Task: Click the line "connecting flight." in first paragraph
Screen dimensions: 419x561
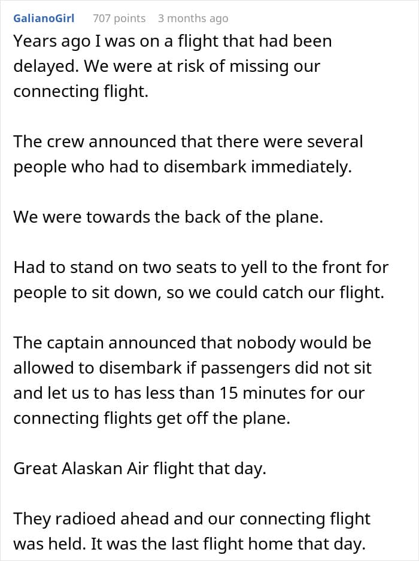Action: (80, 91)
